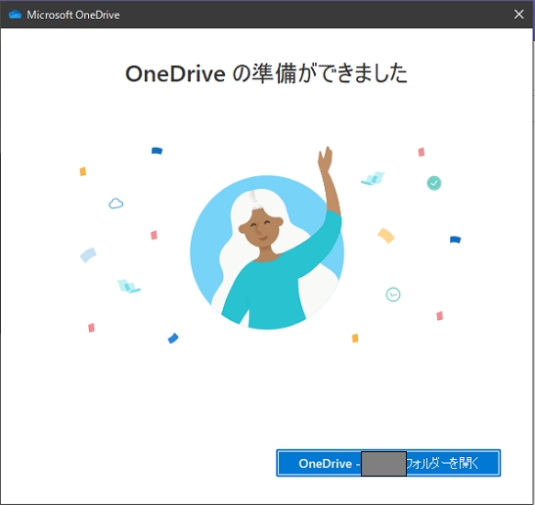Open the OneDrive folder with the blue button
Viewport: 535px width, 505px height.
pos(388,463)
